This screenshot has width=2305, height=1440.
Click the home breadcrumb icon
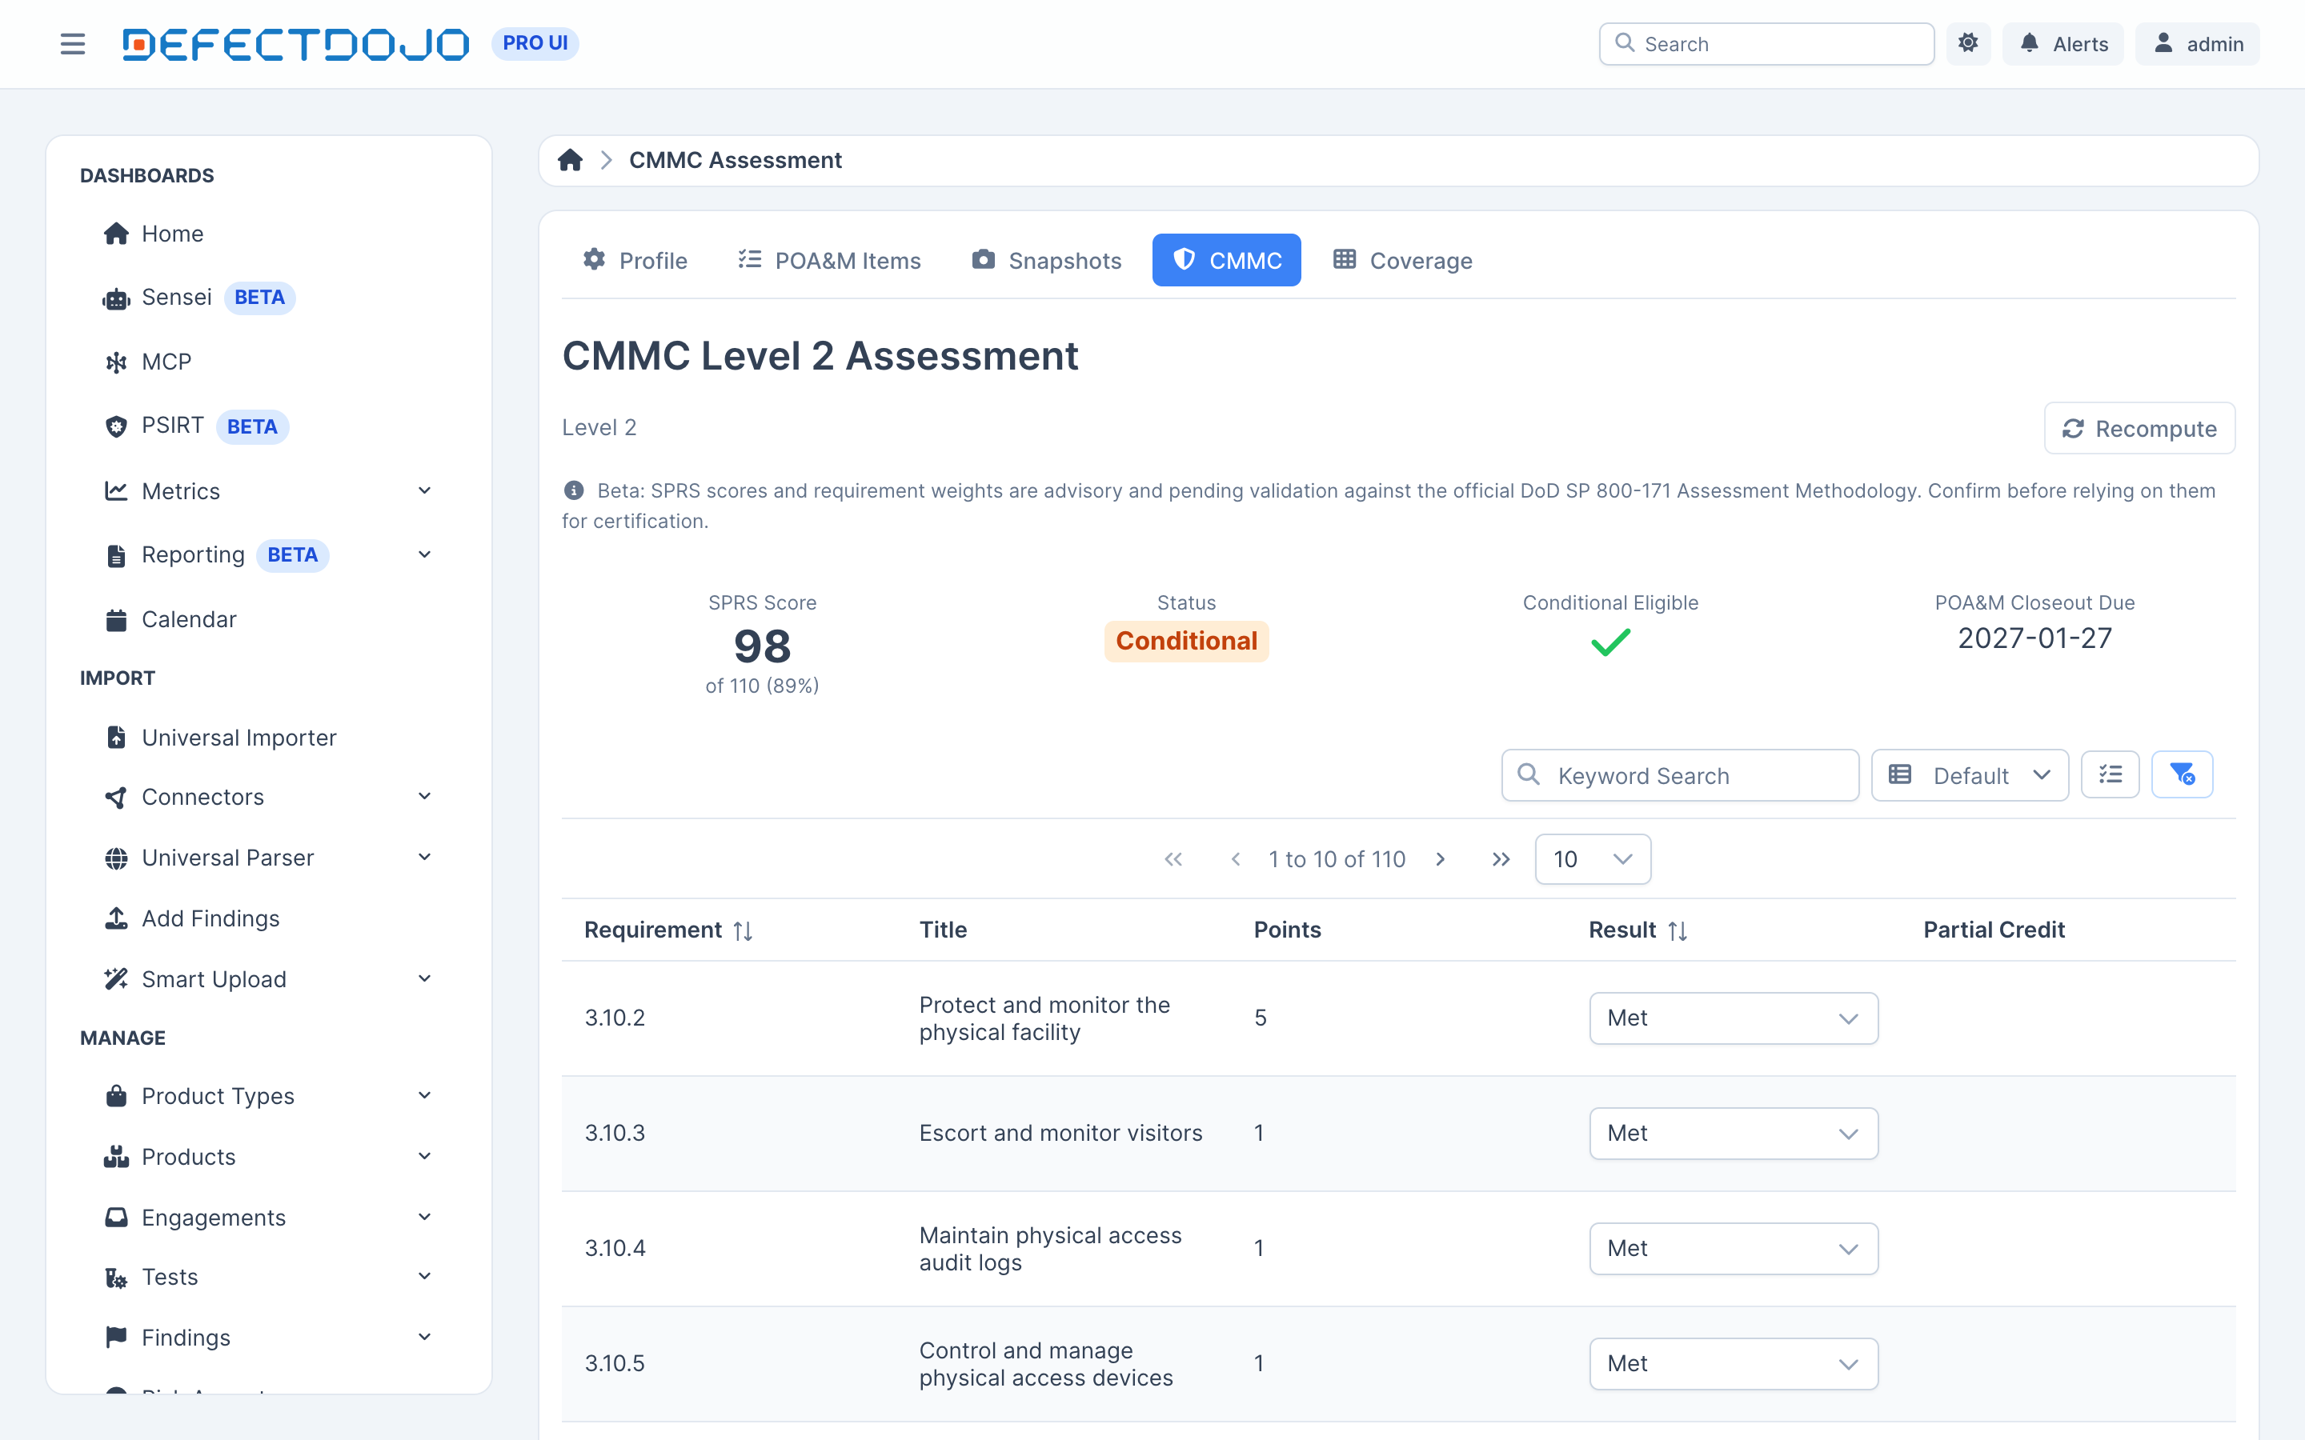pos(570,160)
